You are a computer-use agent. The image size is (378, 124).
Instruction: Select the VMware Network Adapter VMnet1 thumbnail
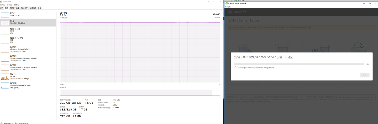pyautogui.click(x=5, y=58)
